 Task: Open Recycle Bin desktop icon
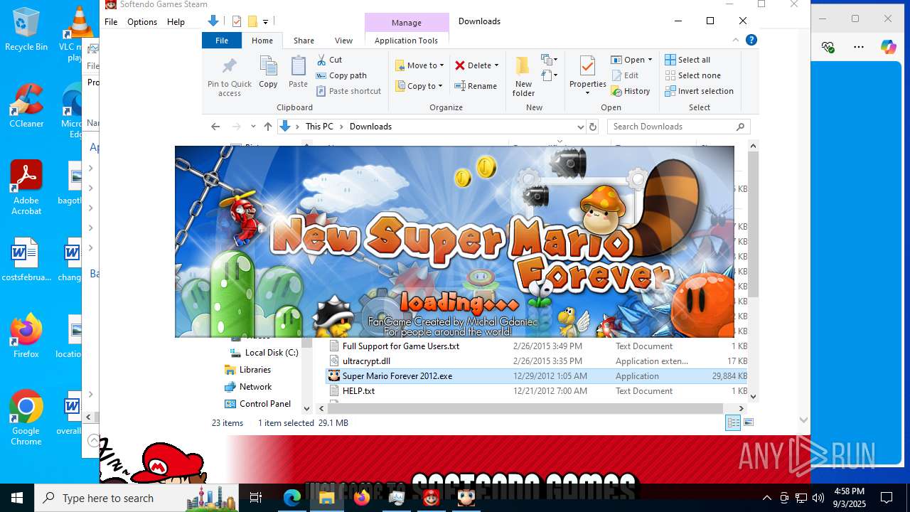point(26,30)
